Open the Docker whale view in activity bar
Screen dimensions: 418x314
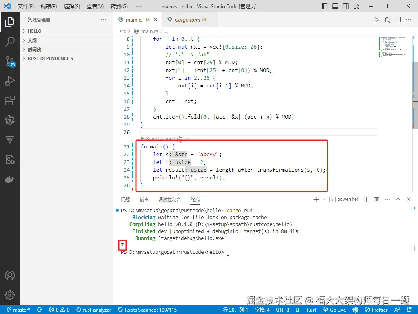click(x=10, y=179)
